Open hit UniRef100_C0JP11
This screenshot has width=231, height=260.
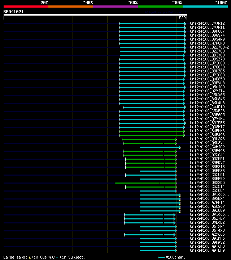pyautogui.click(x=207, y=28)
